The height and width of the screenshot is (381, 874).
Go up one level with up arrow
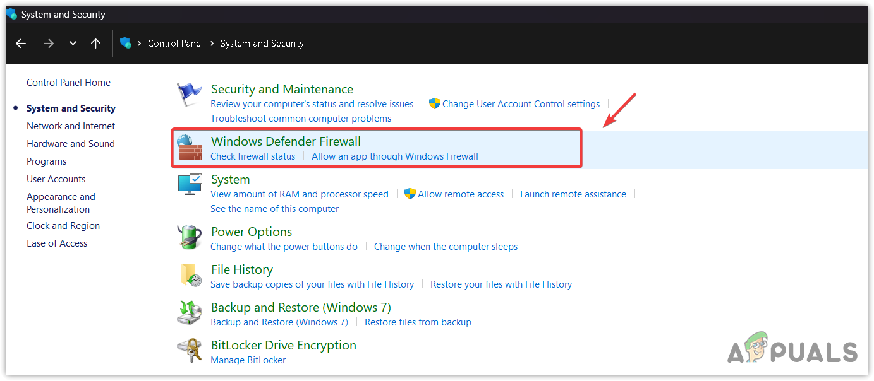(x=95, y=44)
